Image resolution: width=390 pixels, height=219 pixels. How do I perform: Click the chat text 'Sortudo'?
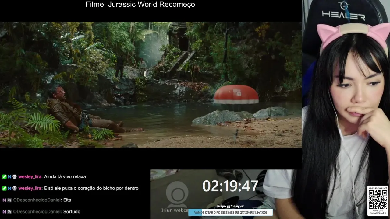click(x=72, y=212)
